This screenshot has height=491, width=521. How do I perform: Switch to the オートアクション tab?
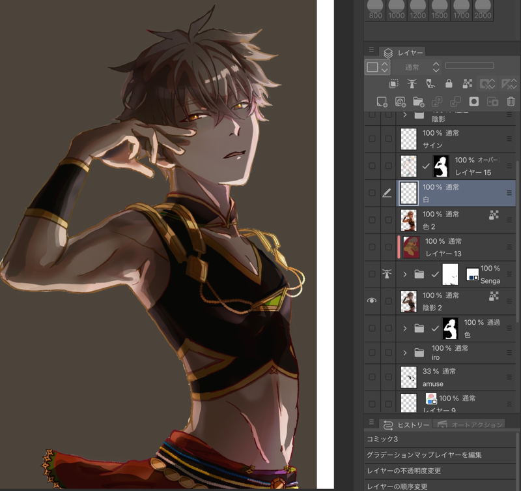470,424
